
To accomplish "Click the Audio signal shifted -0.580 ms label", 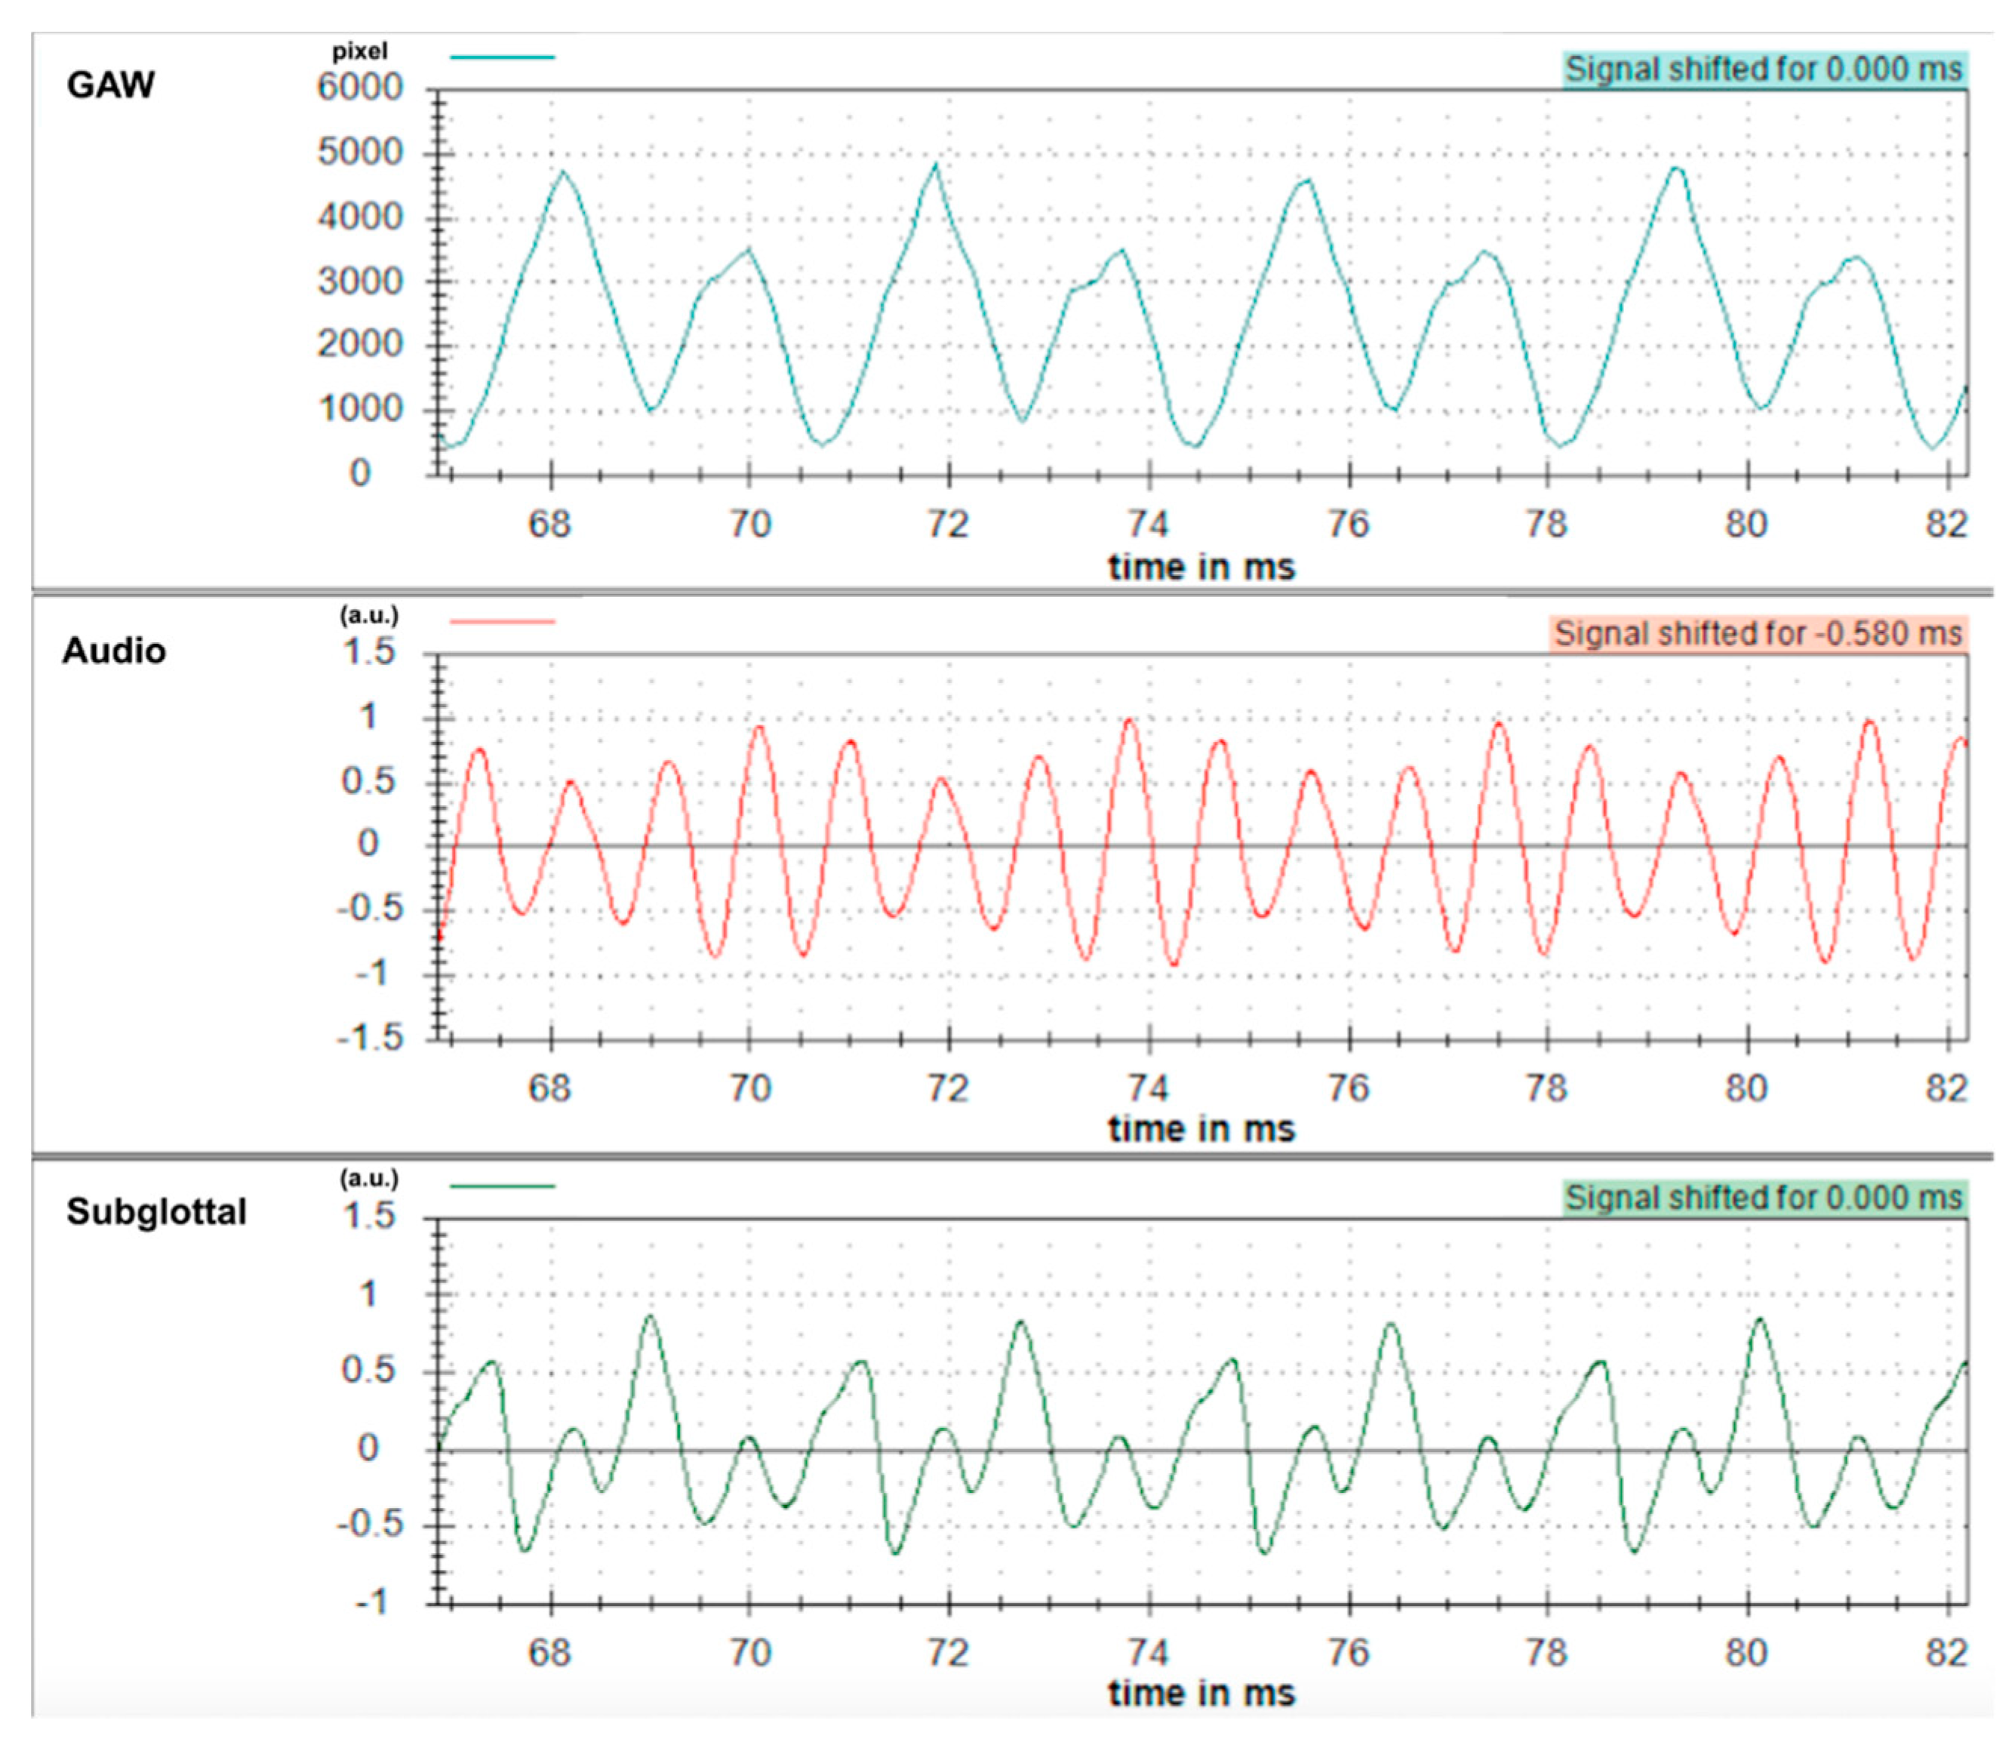I will 1757,633.
